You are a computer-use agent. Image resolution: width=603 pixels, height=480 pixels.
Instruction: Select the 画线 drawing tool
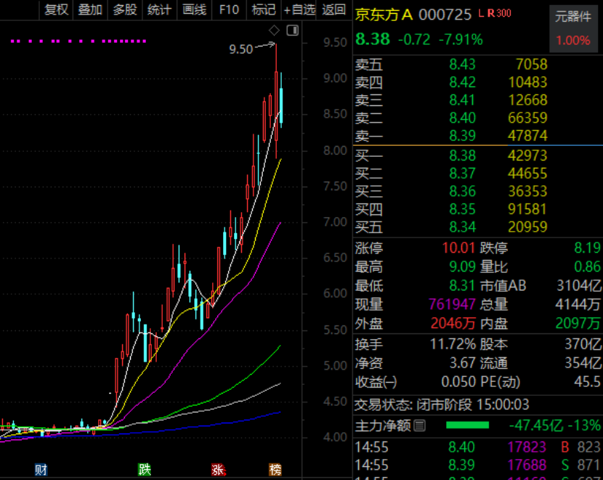tap(194, 9)
